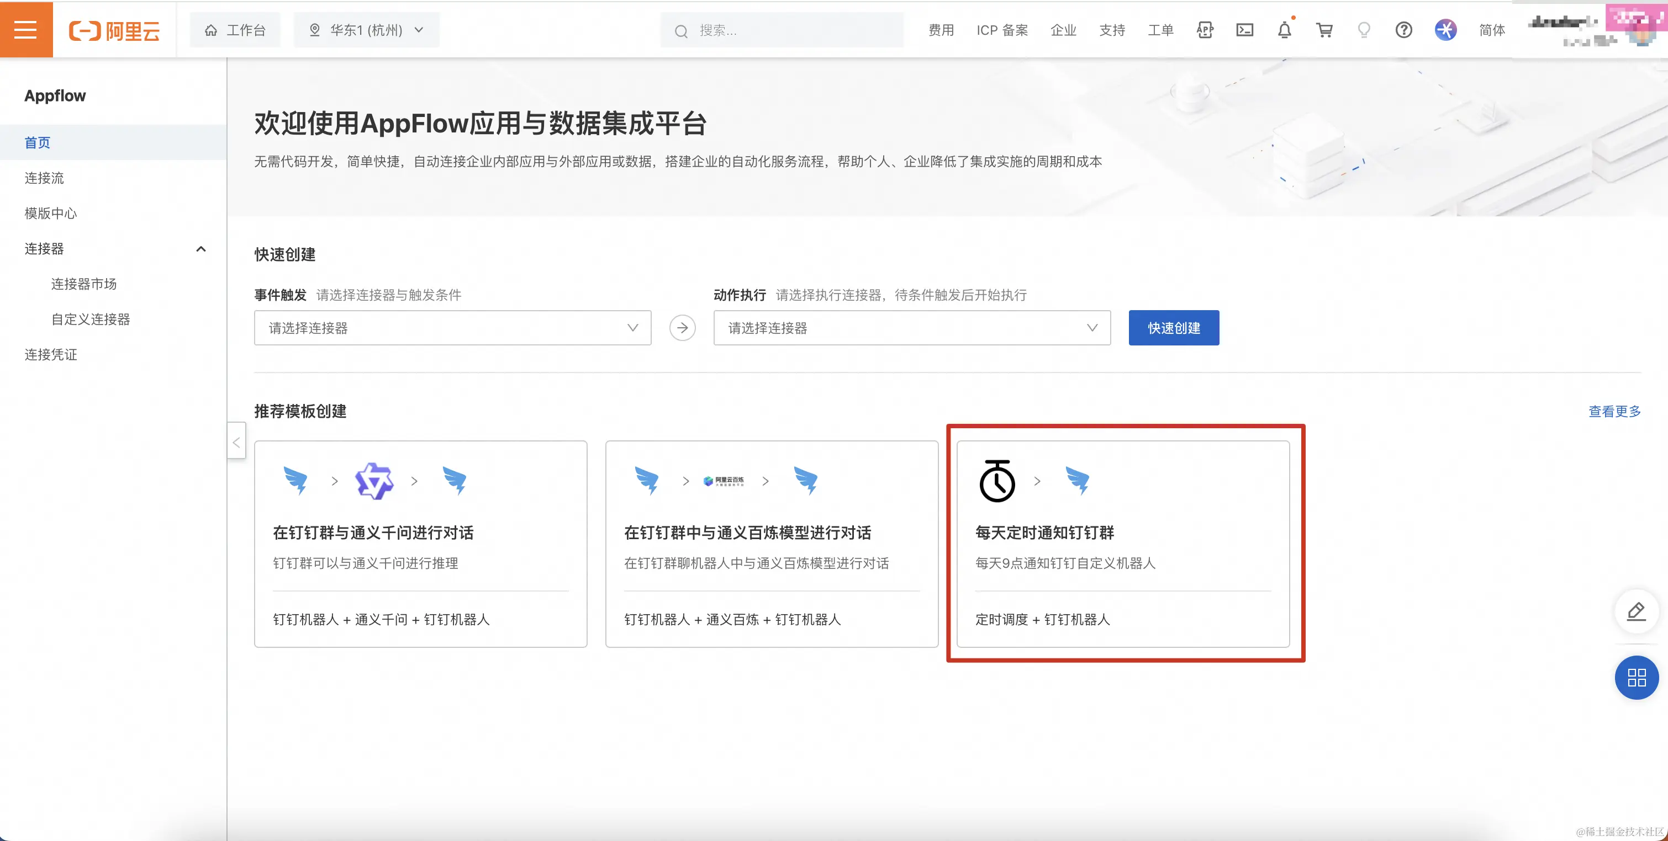Screen dimensions: 1668x841
Task: Open the orange hamburger menu
Action: coord(26,30)
